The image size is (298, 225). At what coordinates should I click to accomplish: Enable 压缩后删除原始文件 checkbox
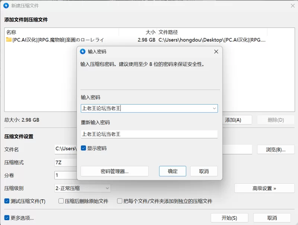click(x=61, y=201)
